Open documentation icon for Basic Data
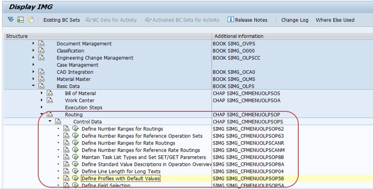 click(42, 87)
